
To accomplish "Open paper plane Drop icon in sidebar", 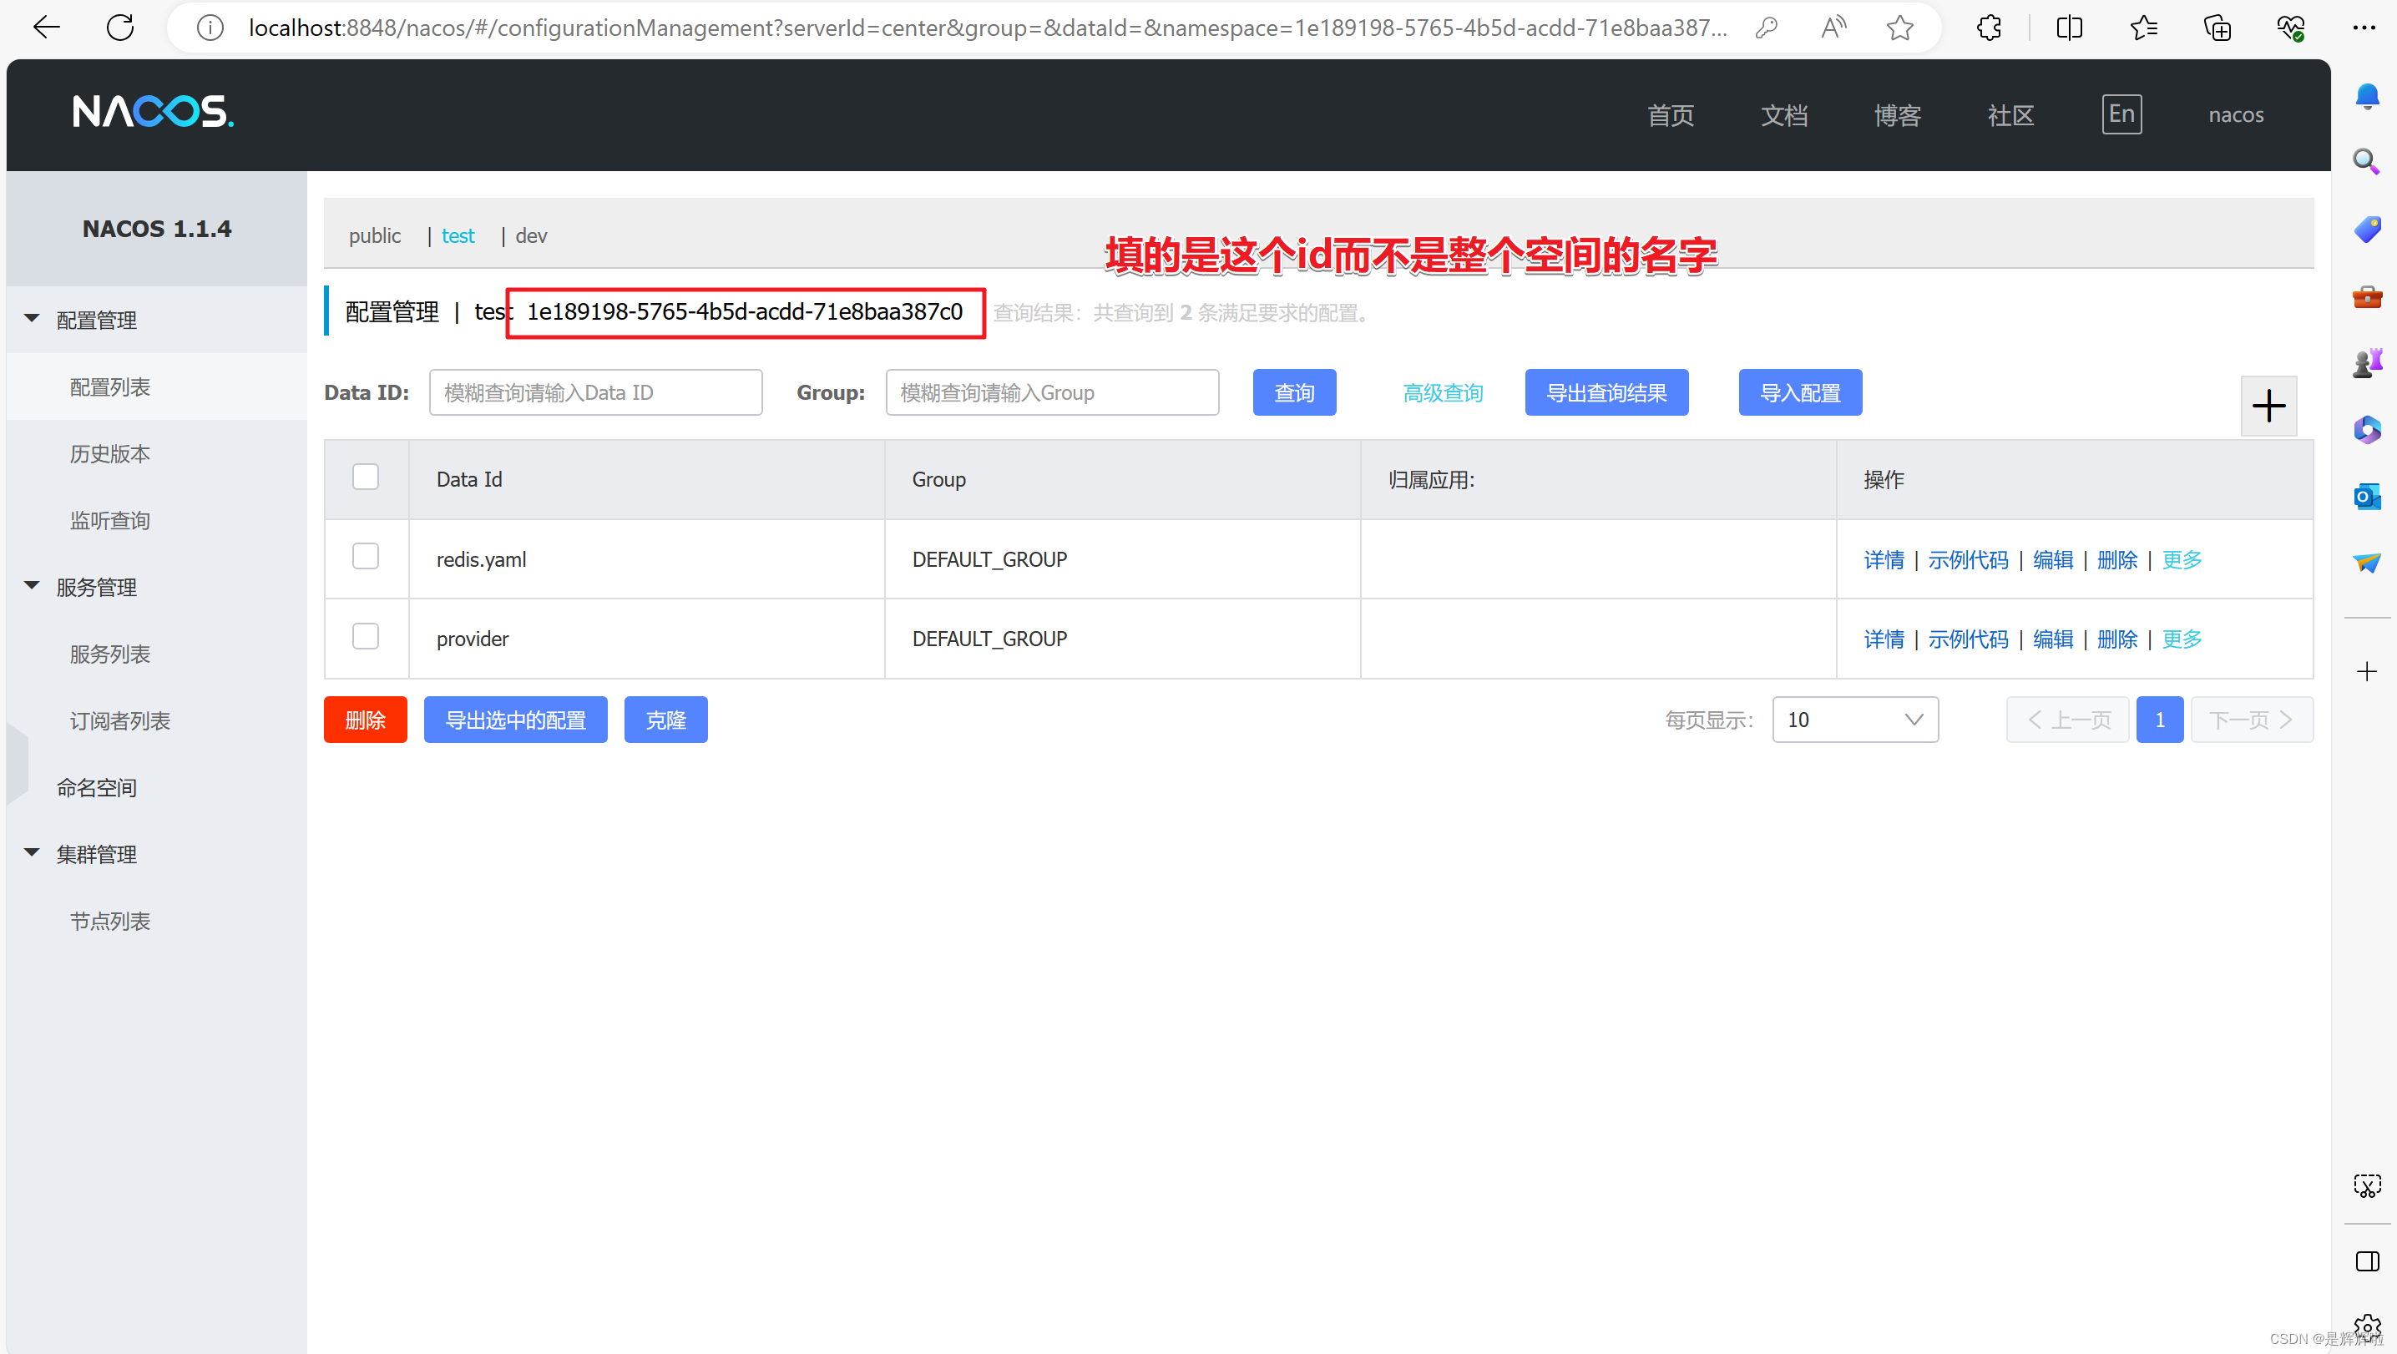I will pyautogui.click(x=2367, y=562).
